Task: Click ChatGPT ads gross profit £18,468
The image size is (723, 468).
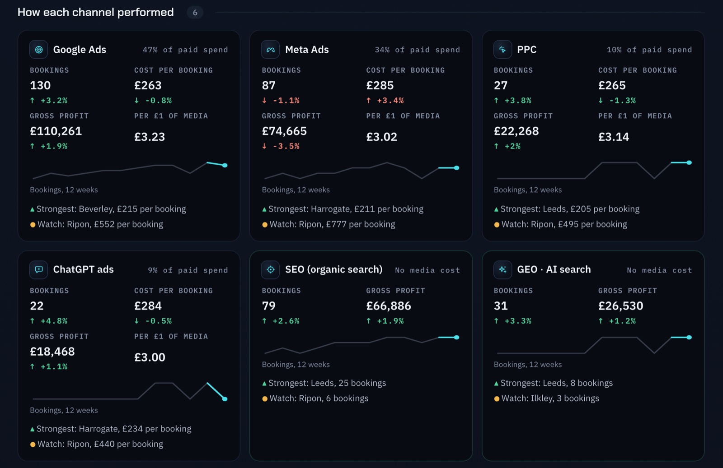Action: pos(52,352)
